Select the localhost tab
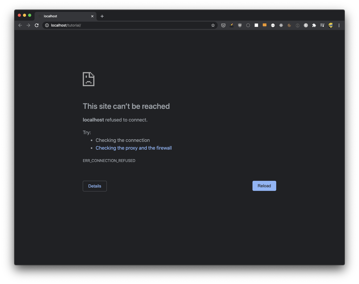The image size is (359, 284). point(64,16)
